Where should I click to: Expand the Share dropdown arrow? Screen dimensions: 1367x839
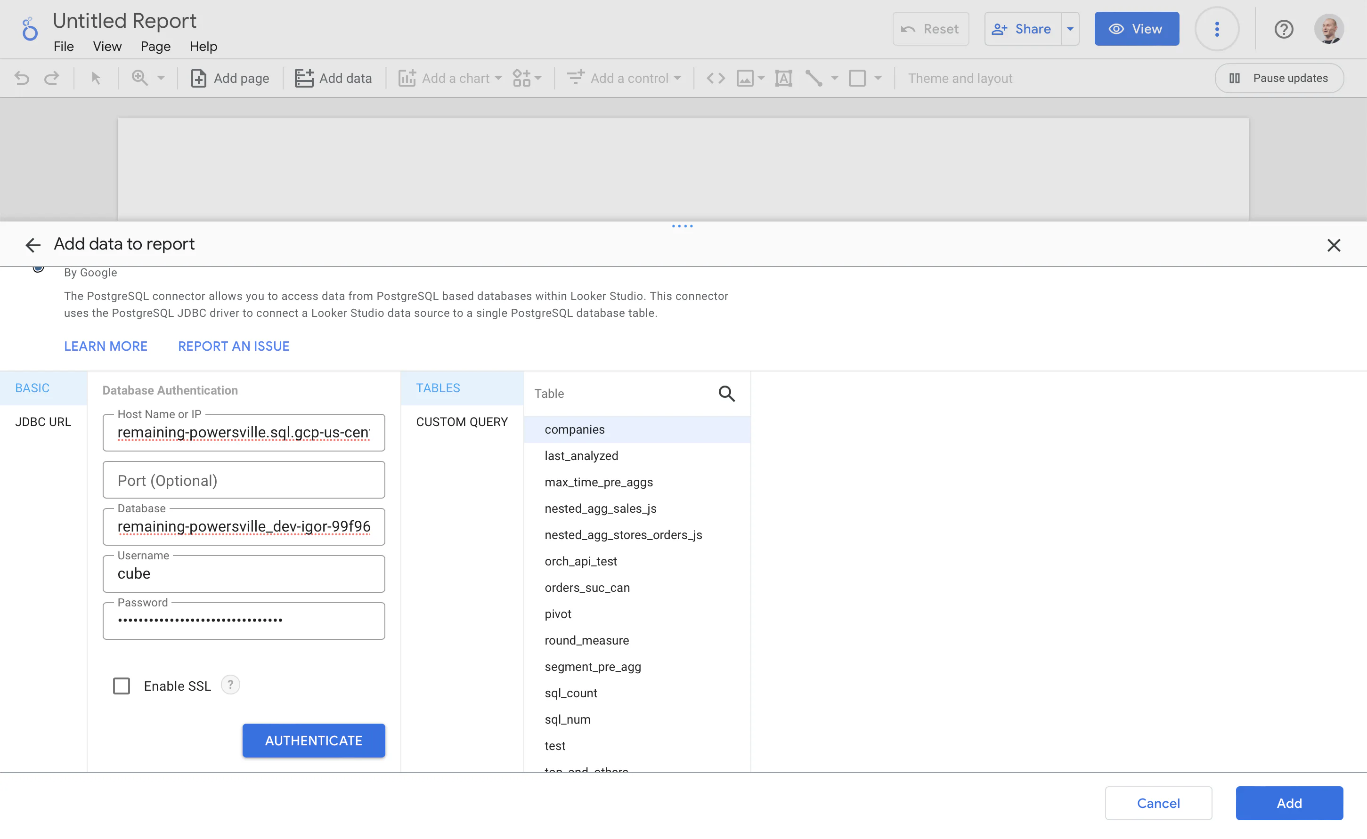click(x=1069, y=29)
